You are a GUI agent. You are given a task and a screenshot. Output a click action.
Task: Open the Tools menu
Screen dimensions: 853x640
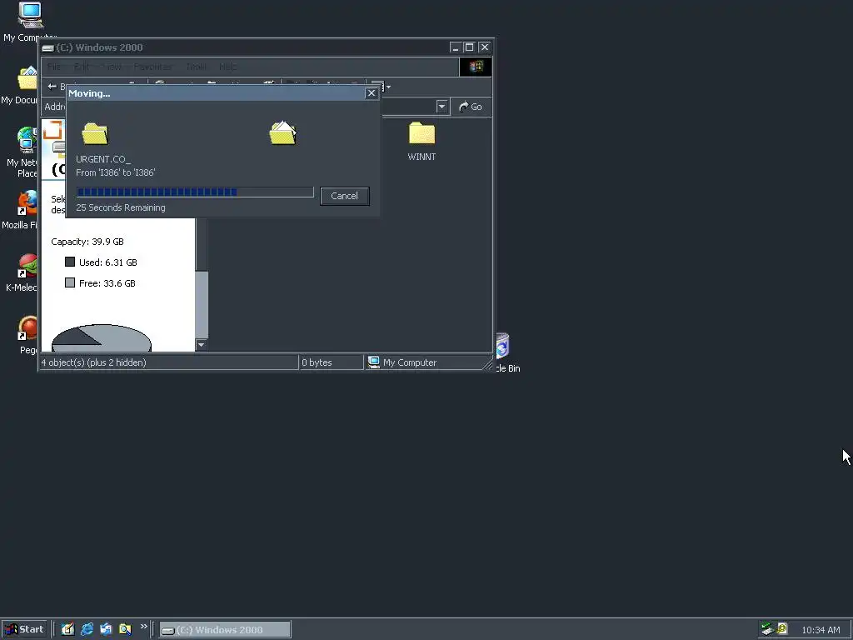[196, 67]
